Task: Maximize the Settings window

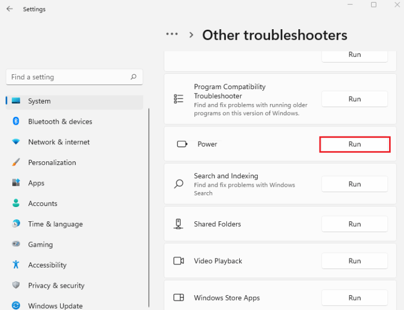Action: coord(374,5)
